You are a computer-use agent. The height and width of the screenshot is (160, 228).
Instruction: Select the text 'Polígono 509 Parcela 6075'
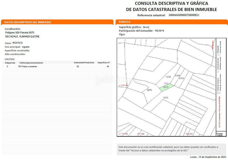tap(20, 33)
